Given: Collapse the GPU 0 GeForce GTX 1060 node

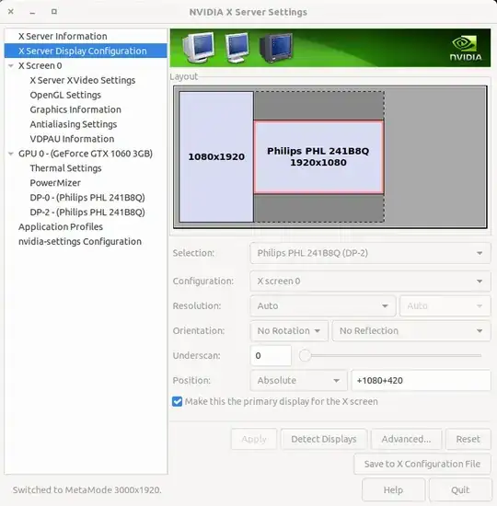Looking at the screenshot, I should pyautogui.click(x=11, y=154).
